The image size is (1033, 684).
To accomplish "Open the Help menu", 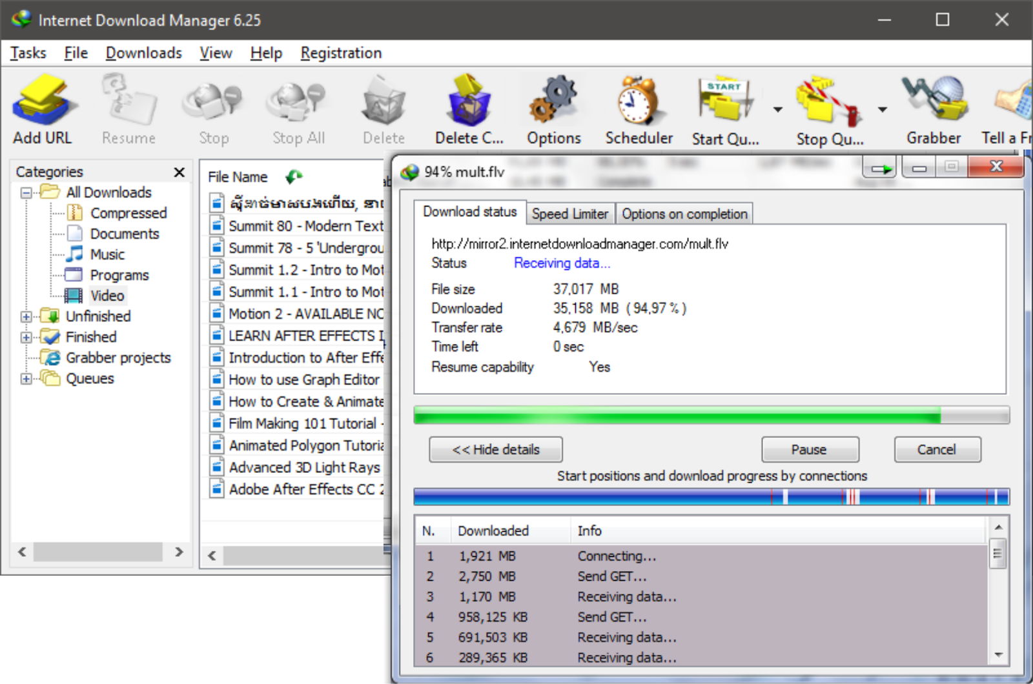I will click(x=266, y=53).
